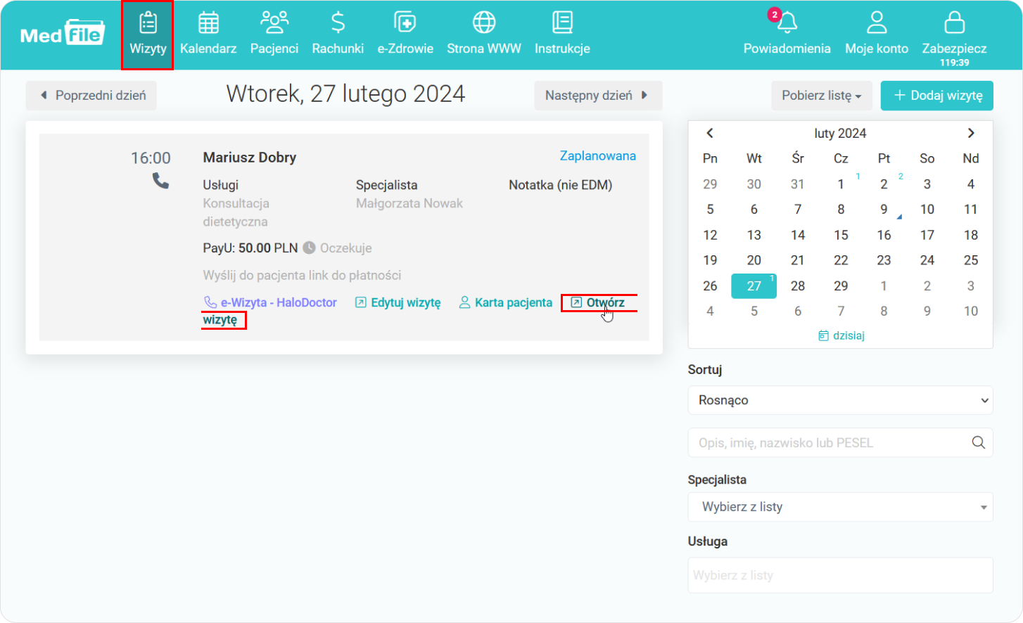
Task: Click the Med File logo
Action: [x=63, y=33]
